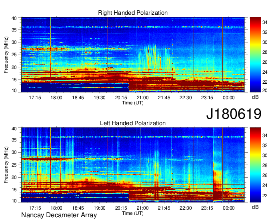Click 20 MHz tick on Right Handed frequency axis
The image size is (272, 220).
14,67
